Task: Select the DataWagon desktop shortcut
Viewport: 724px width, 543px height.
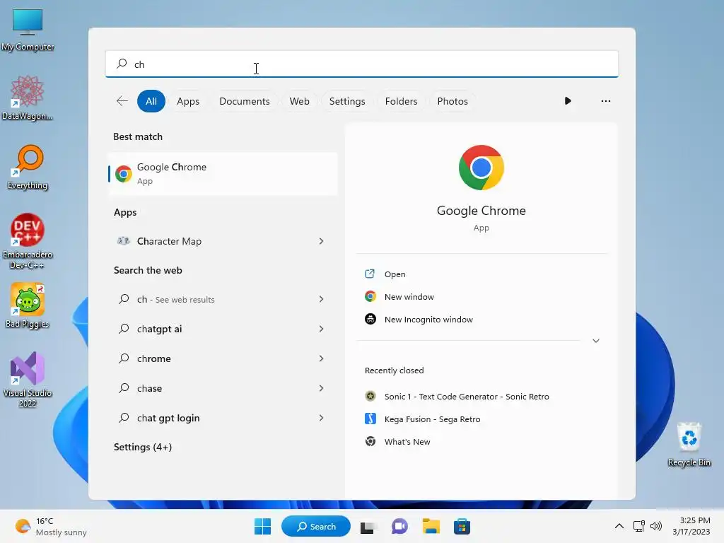Action: (x=28, y=98)
